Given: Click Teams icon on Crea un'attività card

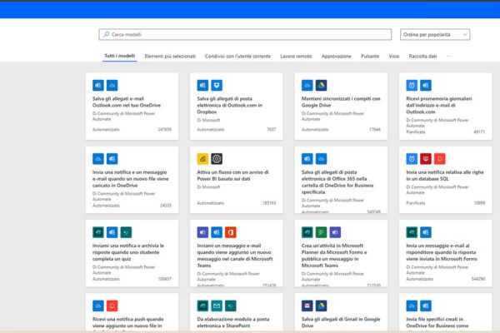Looking at the screenshot, I should coord(335,232).
